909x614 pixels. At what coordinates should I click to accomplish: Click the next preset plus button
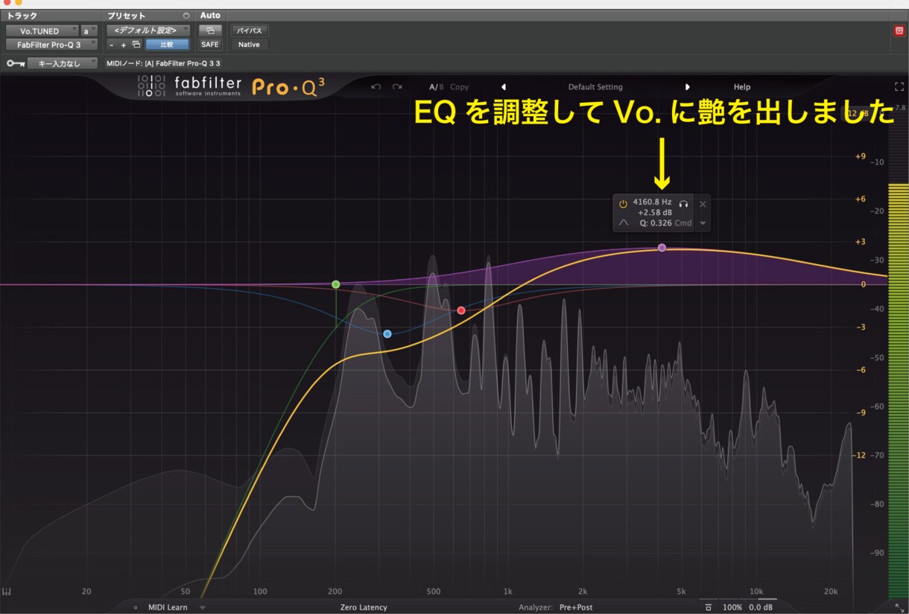(x=124, y=45)
